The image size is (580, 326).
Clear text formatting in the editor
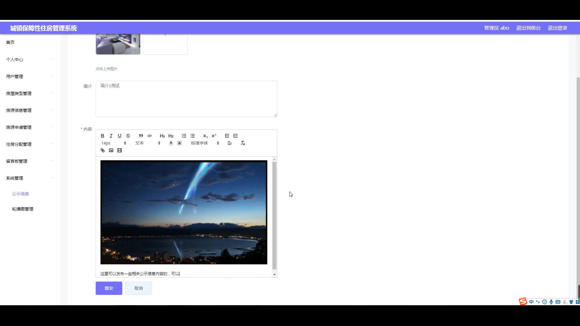pos(243,143)
